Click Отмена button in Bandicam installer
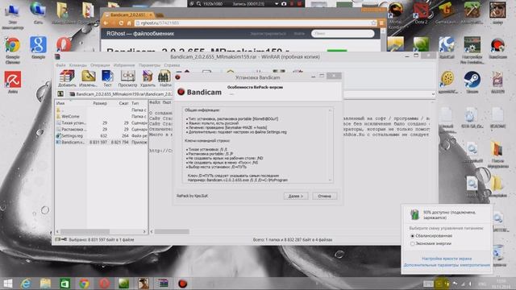Image resolution: width=516 pixels, height=290 pixels. (x=324, y=196)
